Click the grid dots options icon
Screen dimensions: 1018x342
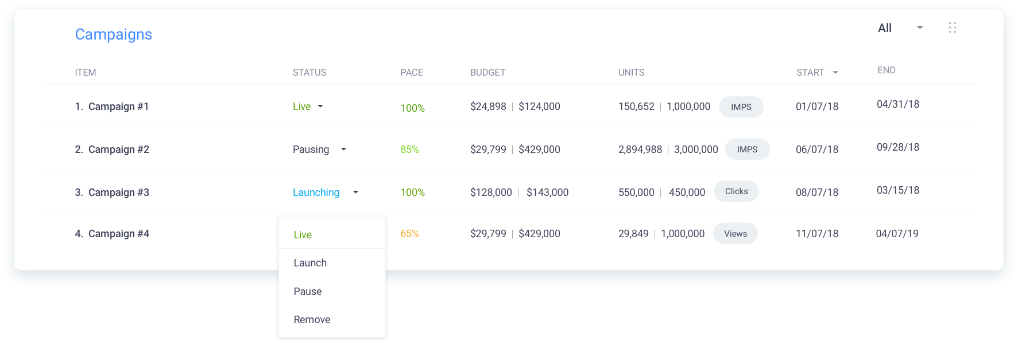(952, 27)
